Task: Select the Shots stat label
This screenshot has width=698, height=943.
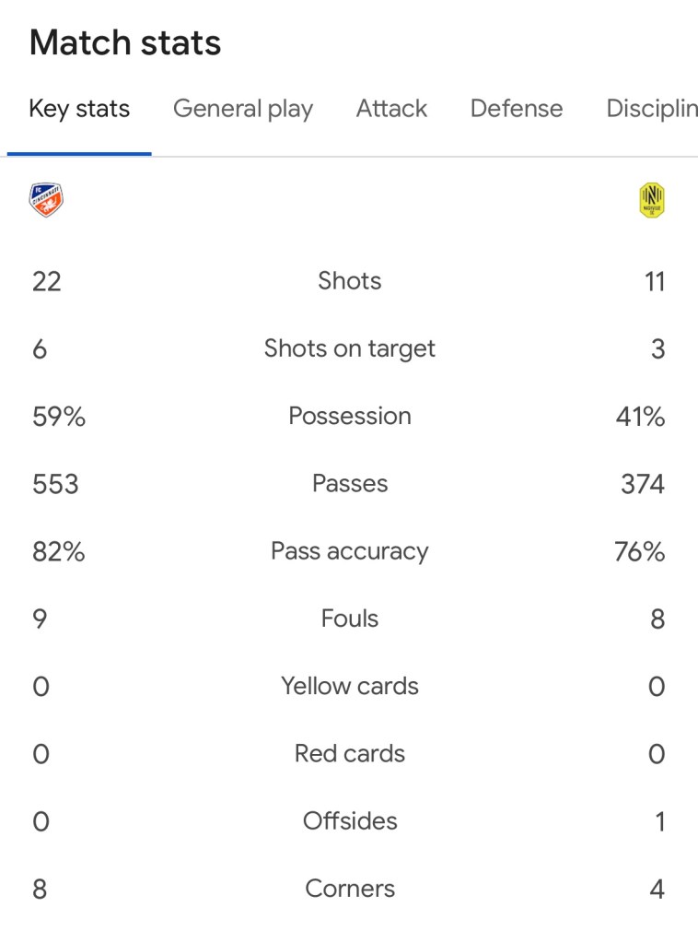Action: [x=350, y=281]
